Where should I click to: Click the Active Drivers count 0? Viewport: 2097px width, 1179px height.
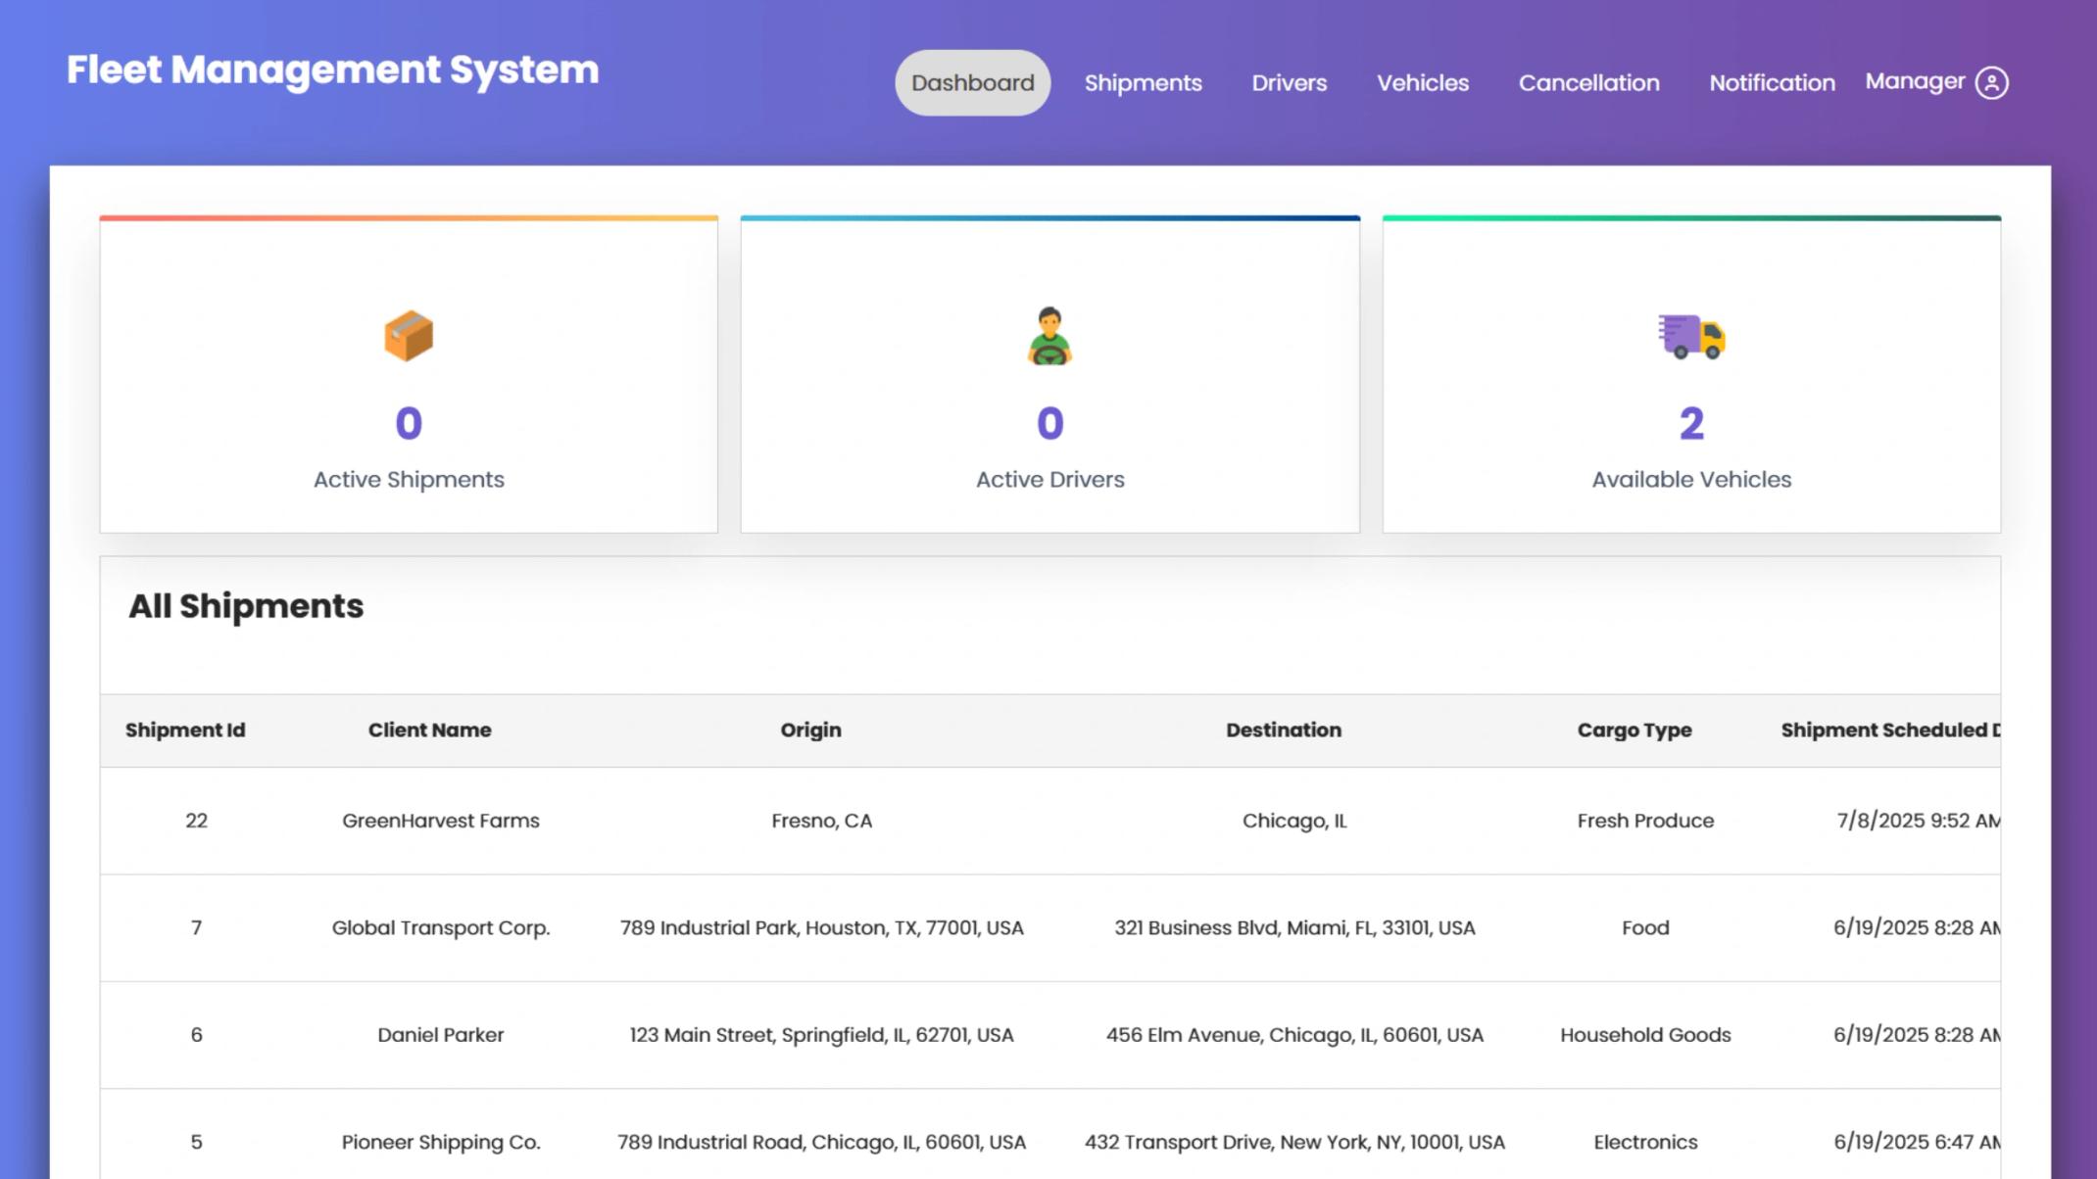[1049, 424]
